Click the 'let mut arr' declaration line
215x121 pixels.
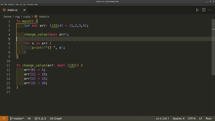click(56, 26)
